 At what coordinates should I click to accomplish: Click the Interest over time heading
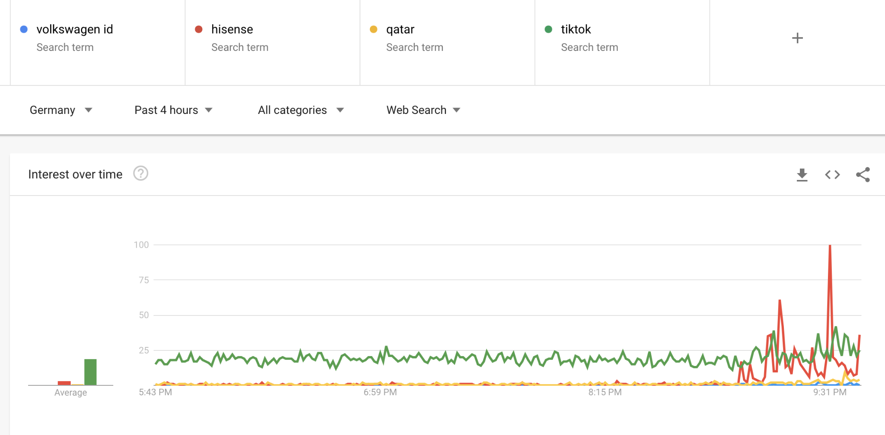pos(75,174)
